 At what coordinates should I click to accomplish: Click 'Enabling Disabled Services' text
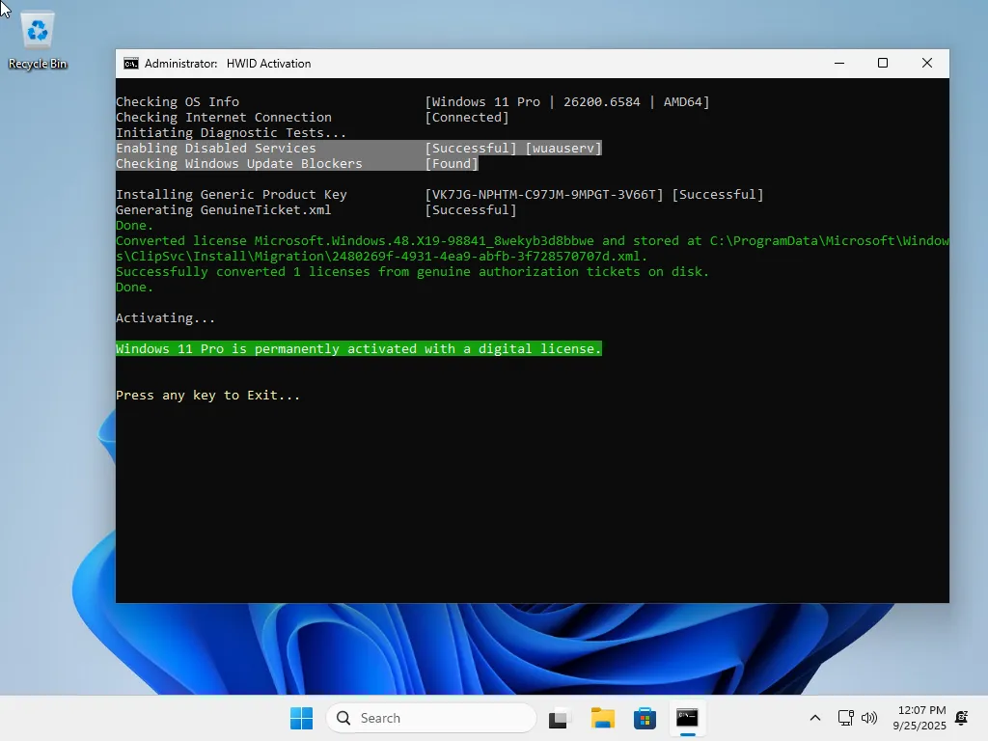click(215, 148)
